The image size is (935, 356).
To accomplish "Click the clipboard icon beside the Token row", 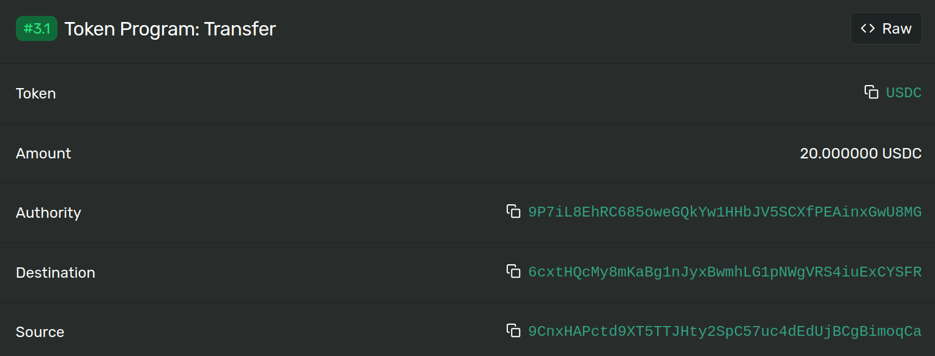I will click(x=871, y=92).
